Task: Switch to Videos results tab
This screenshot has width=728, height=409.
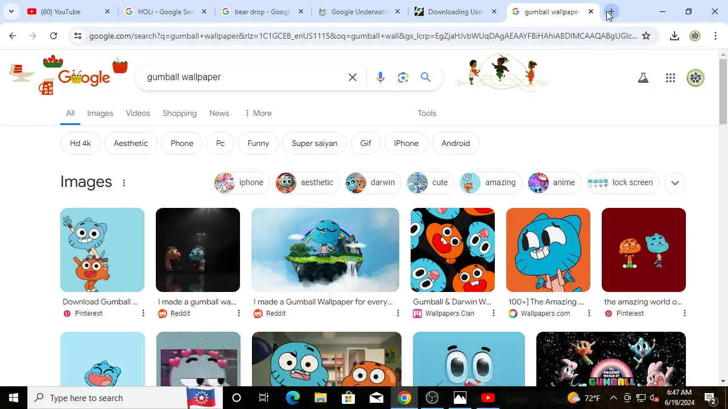Action: 138,113
